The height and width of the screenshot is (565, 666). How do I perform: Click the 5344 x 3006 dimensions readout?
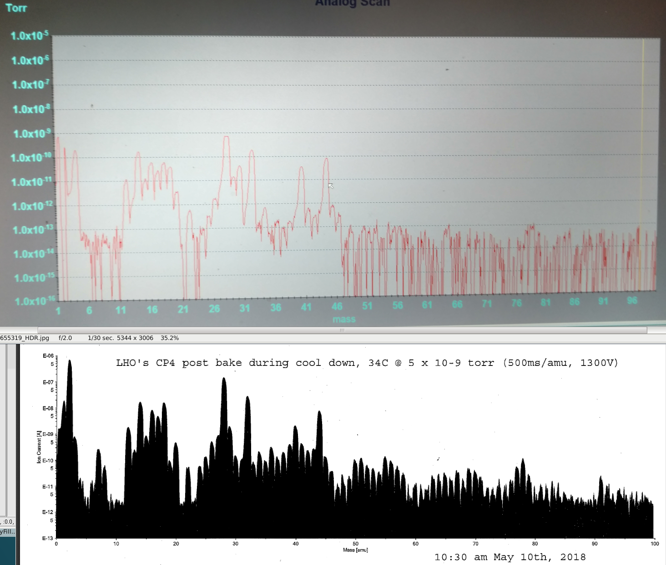(x=135, y=338)
